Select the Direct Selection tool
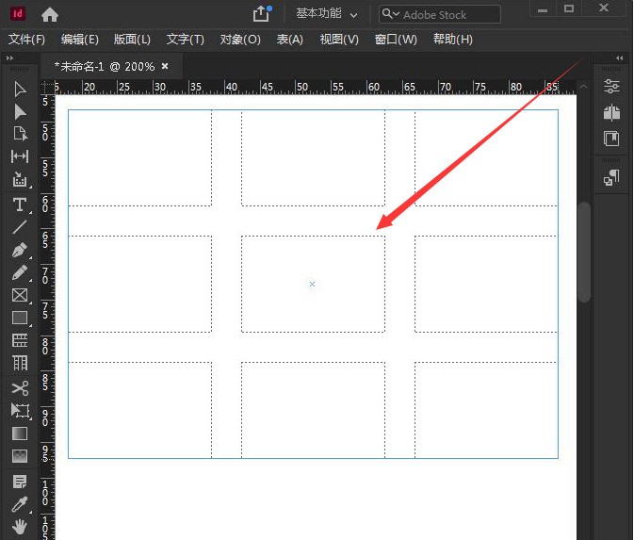 [x=20, y=111]
